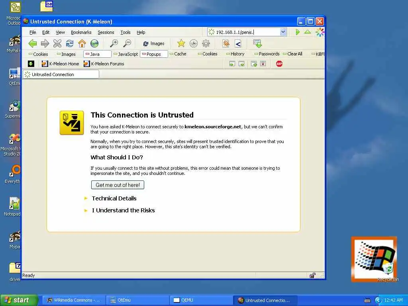Viewport: 408px width, 306px height.
Task: Click the orange bug icon
Action: 226,43
